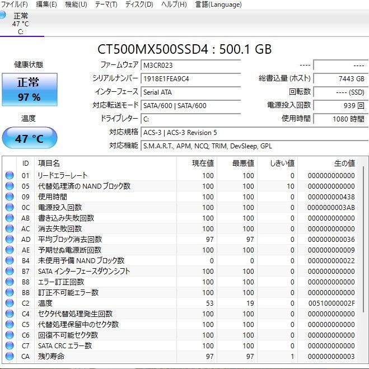Click the status icon for C4 セクタ代替処理発生回数
This screenshot has height=369, width=369.
point(10,314)
